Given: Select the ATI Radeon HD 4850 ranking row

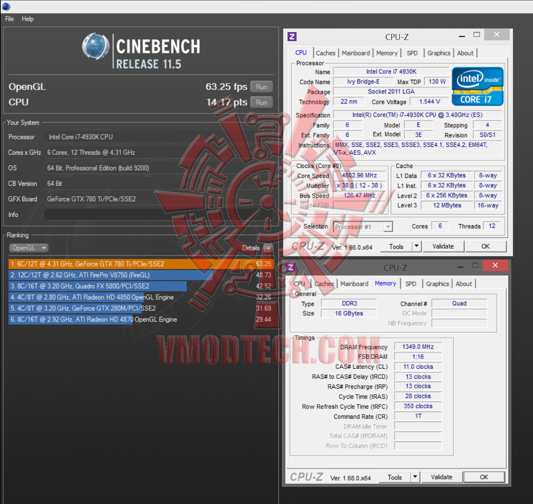Looking at the screenshot, I should 141,297.
